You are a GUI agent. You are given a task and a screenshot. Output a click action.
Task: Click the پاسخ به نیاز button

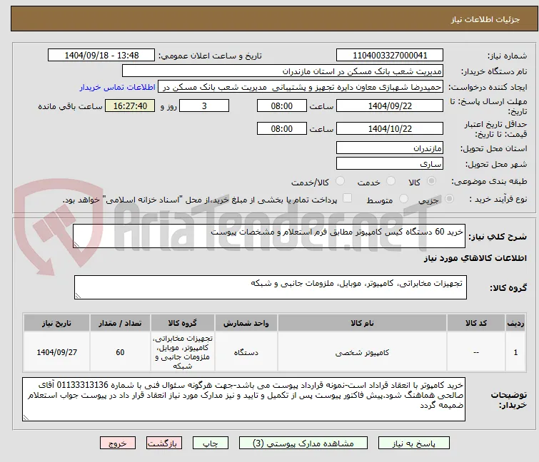pos(414,443)
